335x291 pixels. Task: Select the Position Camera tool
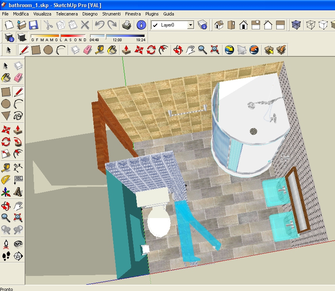coord(6,244)
